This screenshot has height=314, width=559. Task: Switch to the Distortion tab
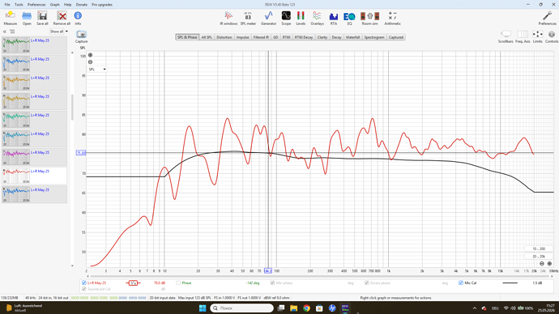tap(224, 37)
